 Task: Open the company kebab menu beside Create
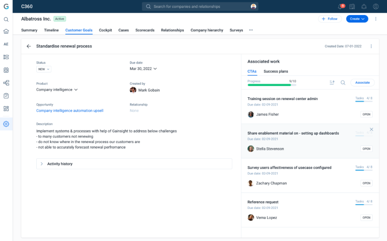coord(376,19)
